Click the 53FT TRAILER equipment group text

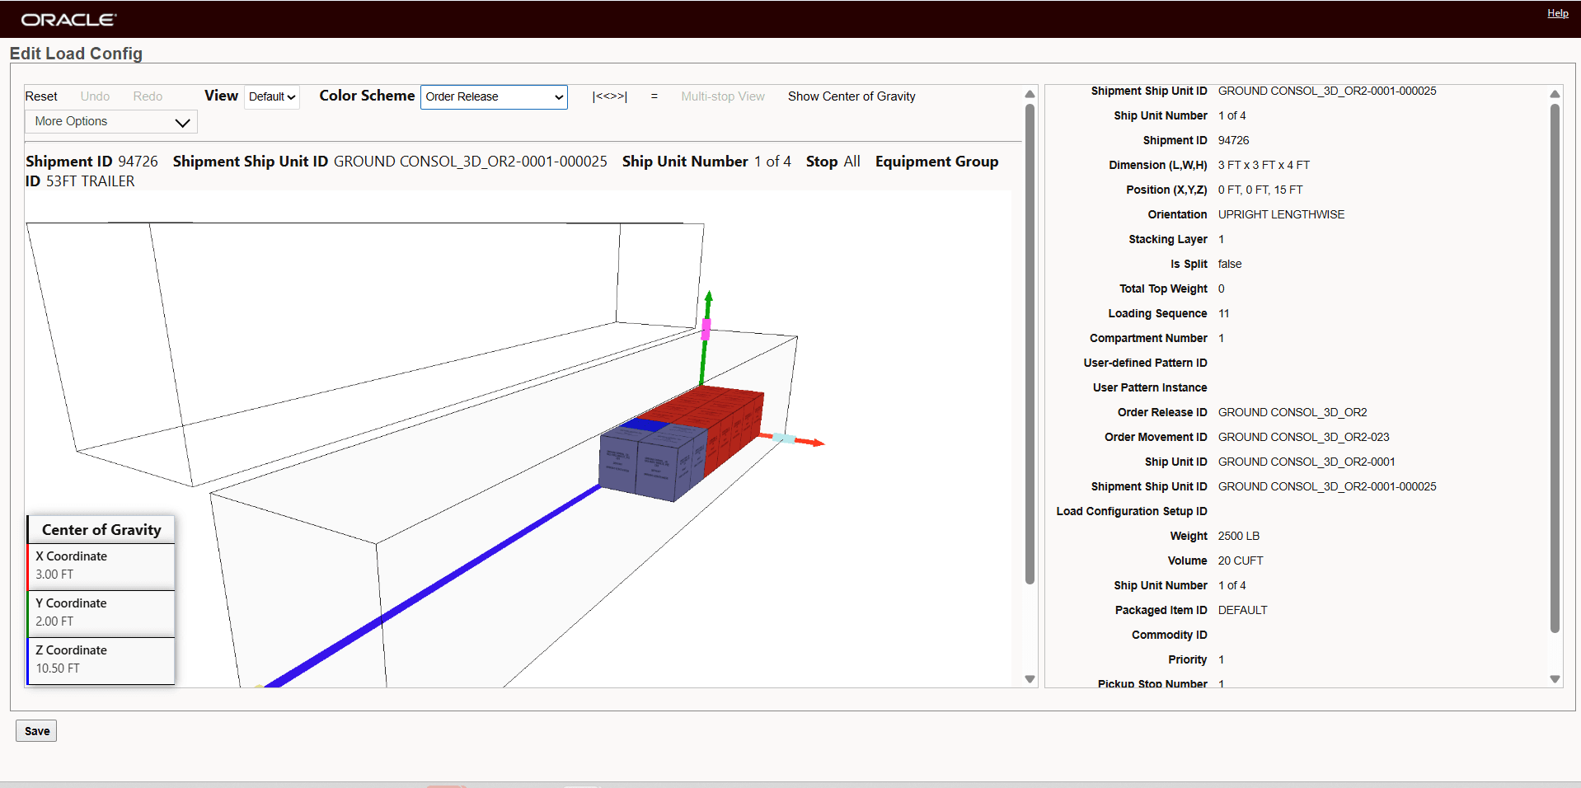[90, 181]
